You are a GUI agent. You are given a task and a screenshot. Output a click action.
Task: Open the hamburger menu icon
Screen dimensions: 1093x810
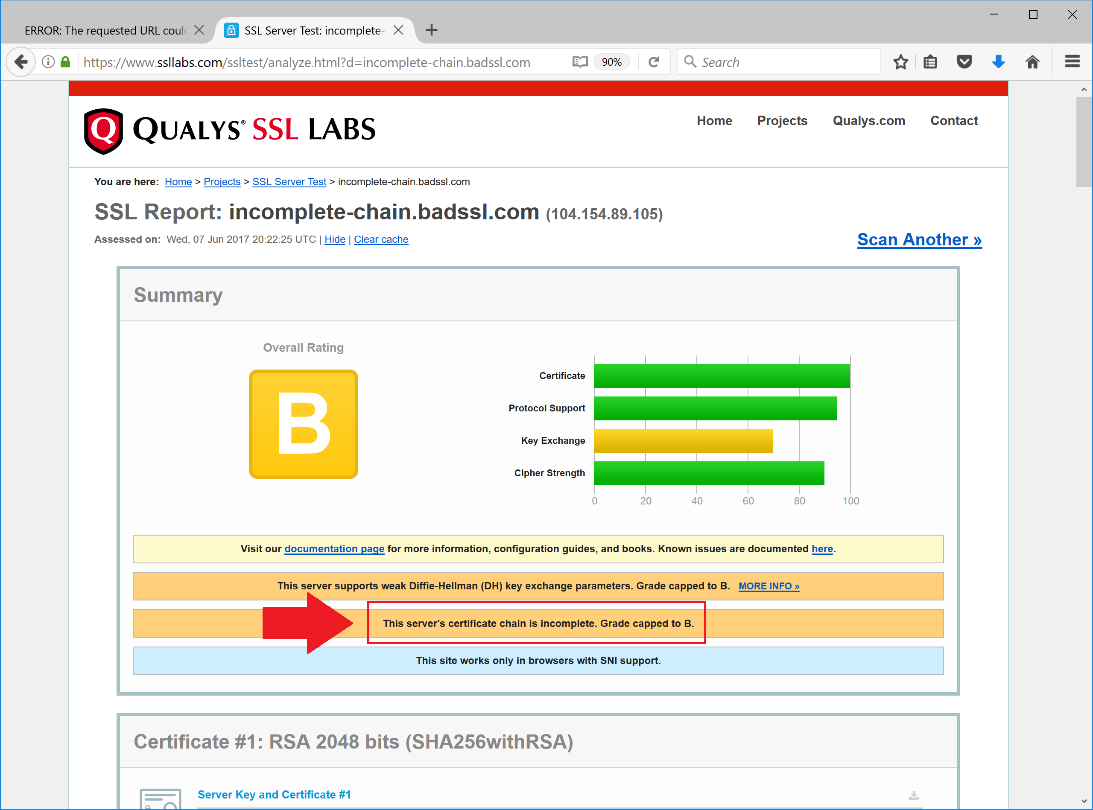tap(1073, 61)
